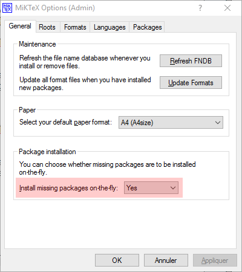
Task: Open the Languages tab
Action: pyautogui.click(x=110, y=27)
